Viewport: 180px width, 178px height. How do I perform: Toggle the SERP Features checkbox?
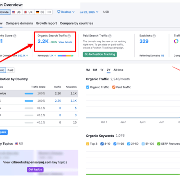tap(158, 144)
